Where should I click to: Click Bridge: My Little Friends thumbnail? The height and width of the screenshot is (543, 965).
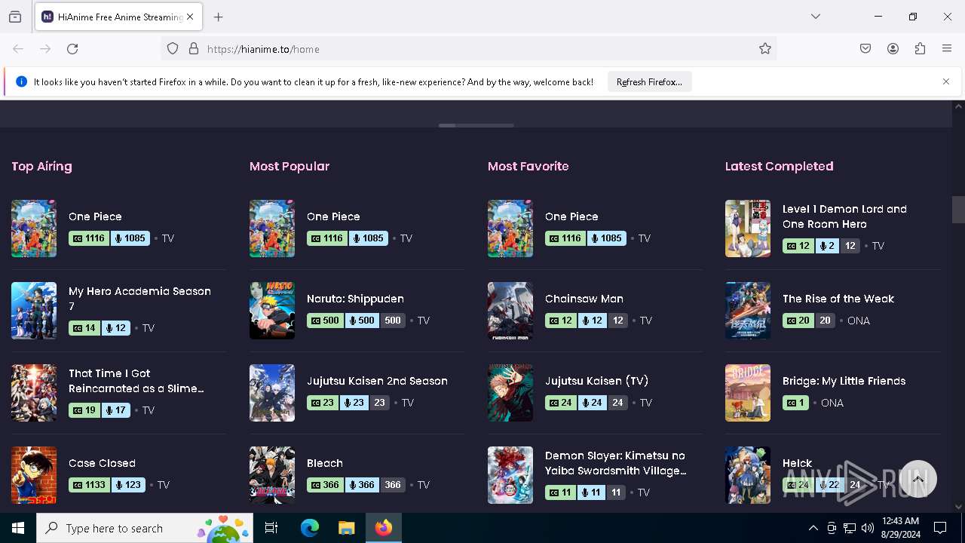coord(748,393)
